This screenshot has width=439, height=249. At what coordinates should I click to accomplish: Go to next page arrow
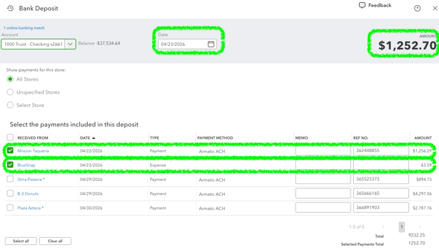(420, 227)
